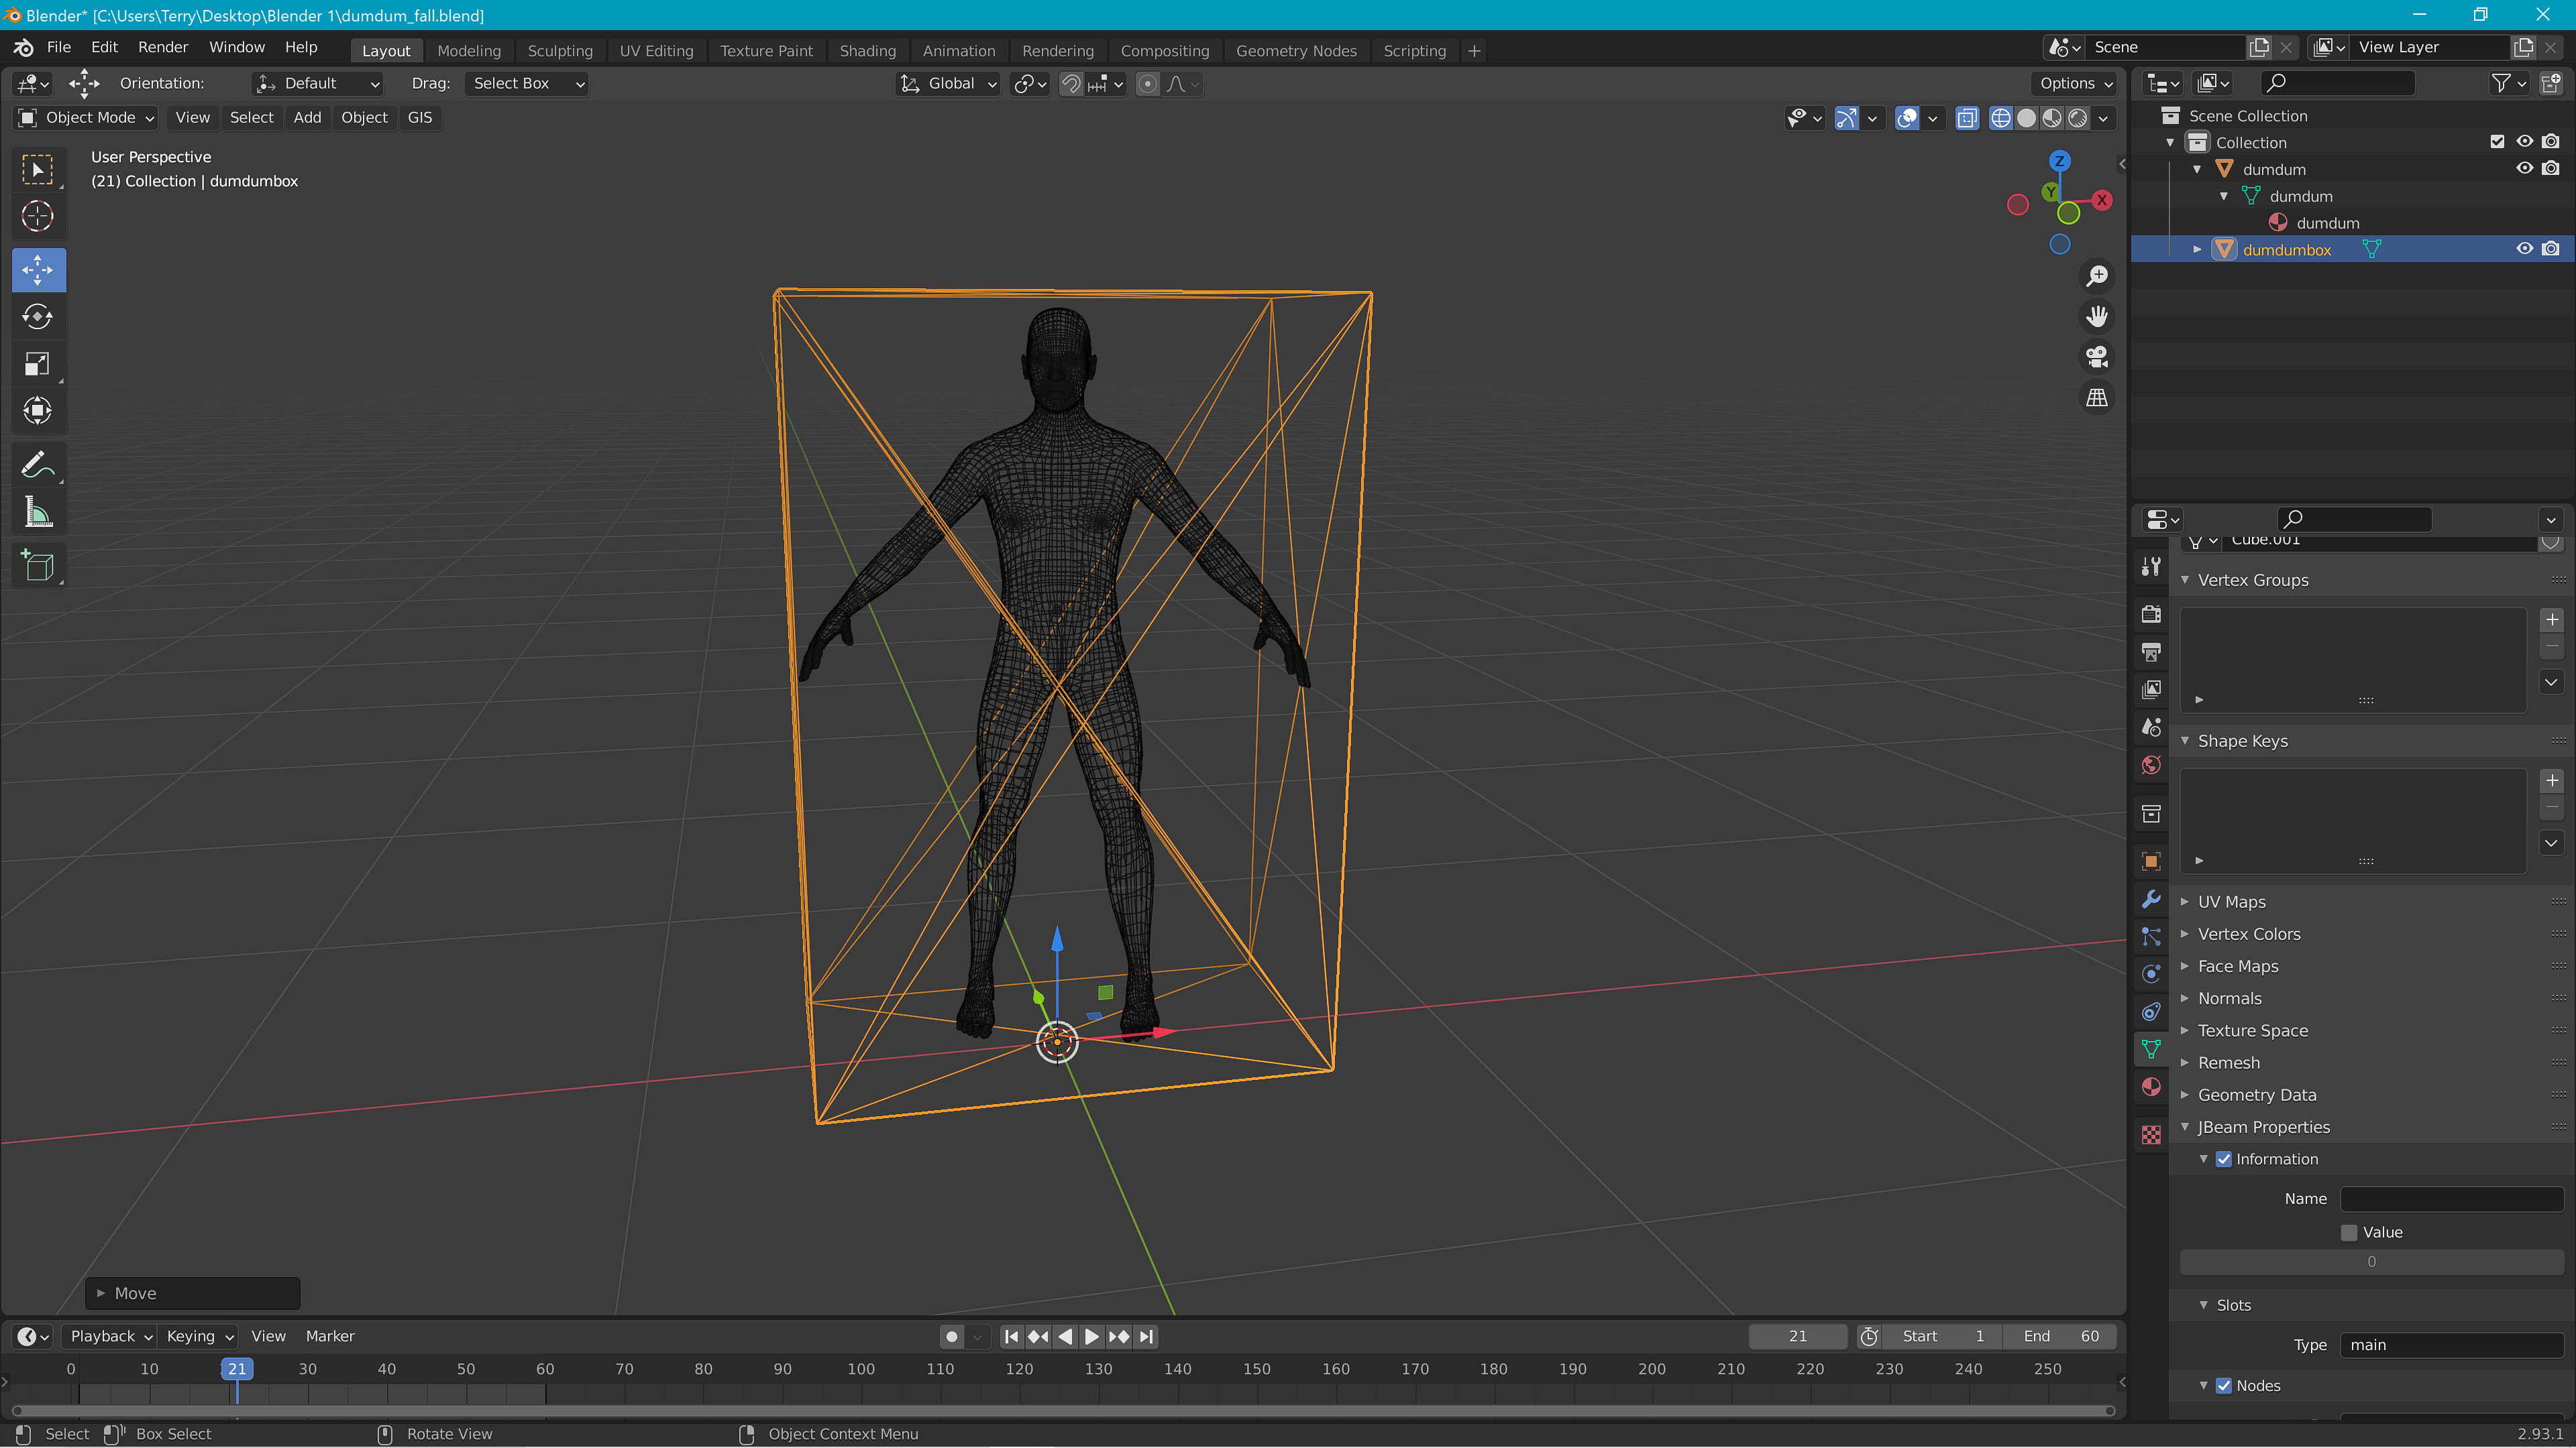Image resolution: width=2576 pixels, height=1448 pixels.
Task: Switch to the Shading workspace tab
Action: (x=867, y=50)
